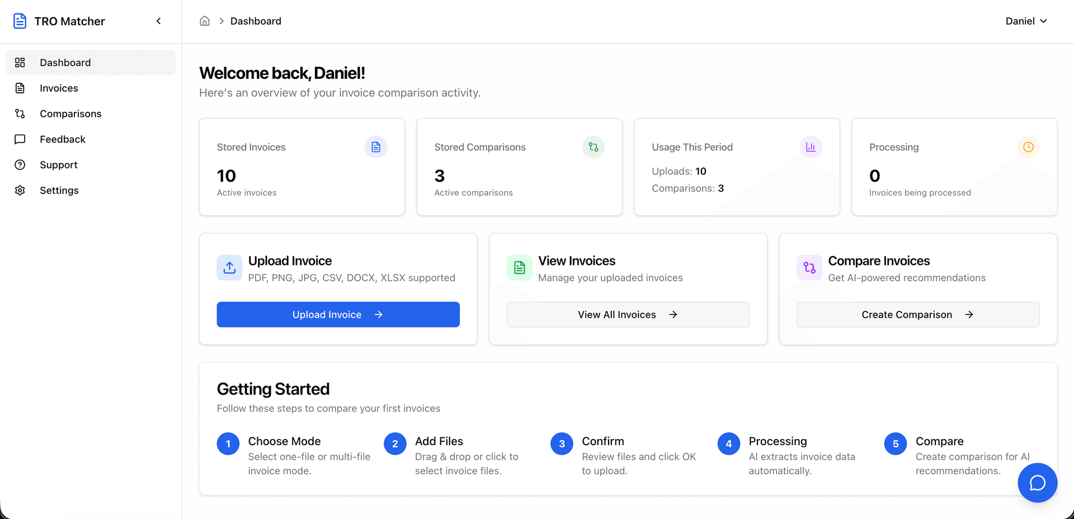Click the home breadcrumb icon
The image size is (1074, 519).
[x=204, y=20]
